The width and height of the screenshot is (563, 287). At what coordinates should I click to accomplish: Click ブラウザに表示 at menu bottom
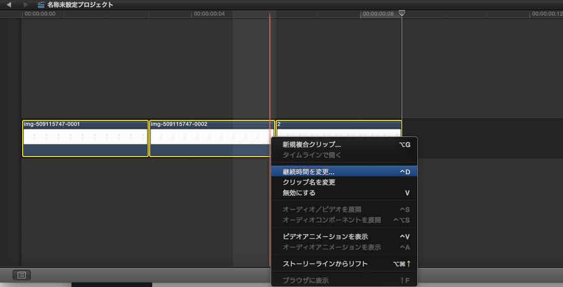305,280
